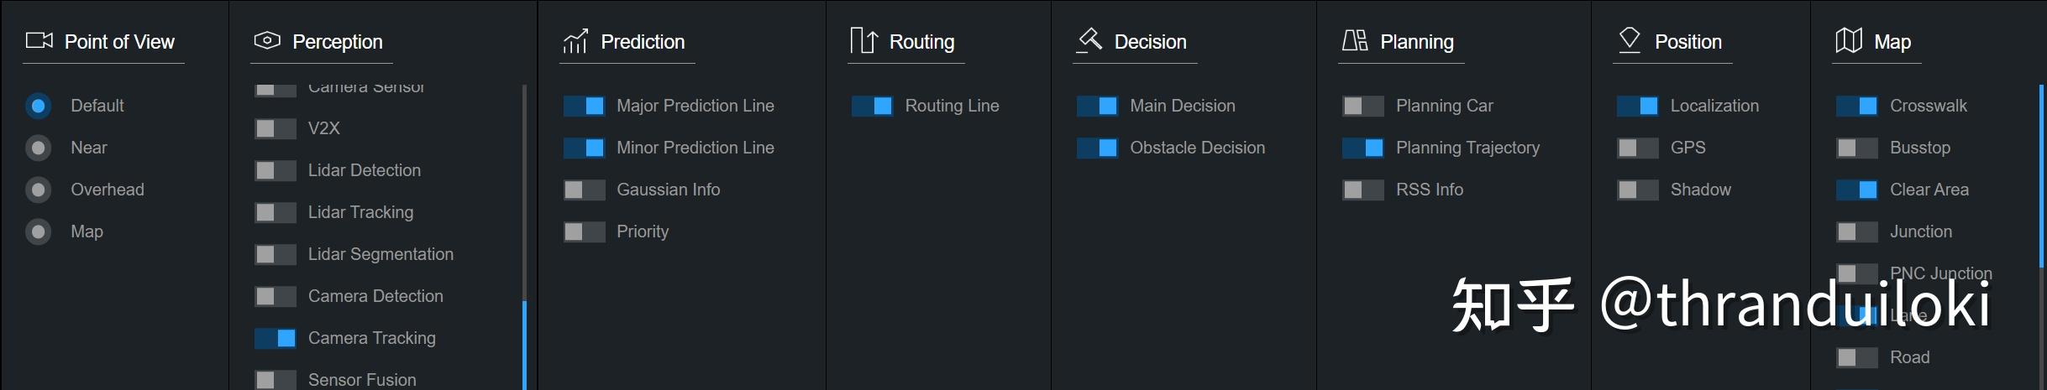Click the Routing arrow icon
The width and height of the screenshot is (2047, 390).
pos(863,41)
